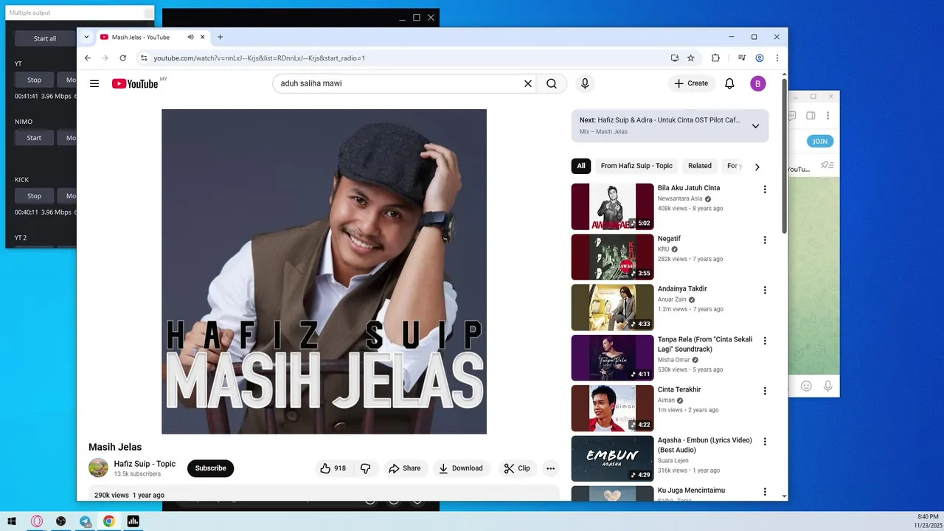Open Chrome three-dot menu
Image resolution: width=944 pixels, height=531 pixels.
coord(777,58)
